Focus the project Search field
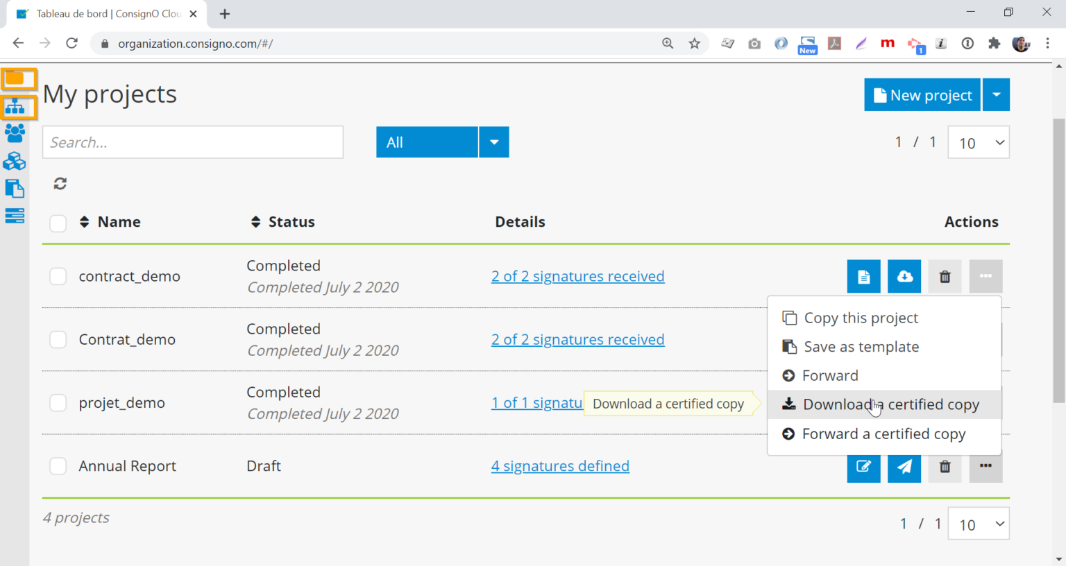The width and height of the screenshot is (1066, 566). click(x=193, y=142)
